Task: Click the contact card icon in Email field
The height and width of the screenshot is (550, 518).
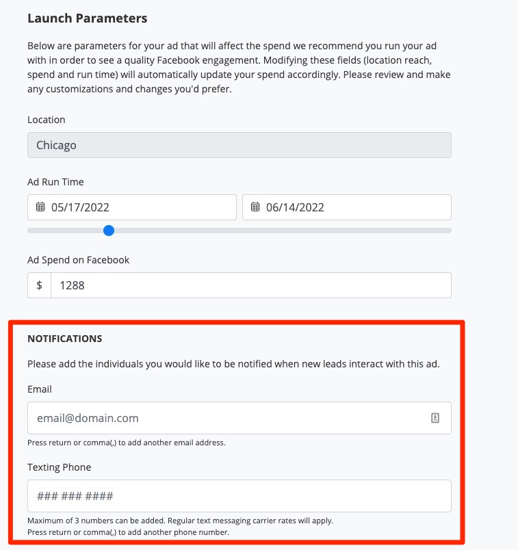Action: (x=435, y=418)
